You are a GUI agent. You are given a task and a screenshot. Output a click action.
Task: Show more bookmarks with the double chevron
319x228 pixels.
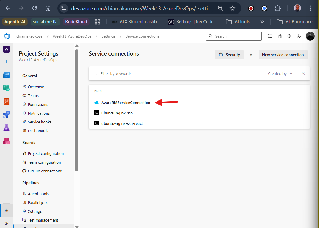262,22
